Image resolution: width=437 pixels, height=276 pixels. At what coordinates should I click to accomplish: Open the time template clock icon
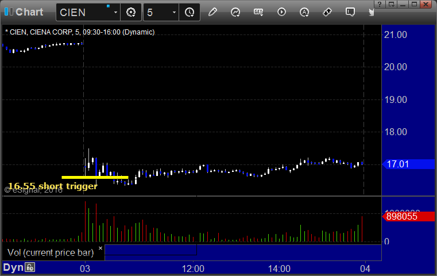190,12
